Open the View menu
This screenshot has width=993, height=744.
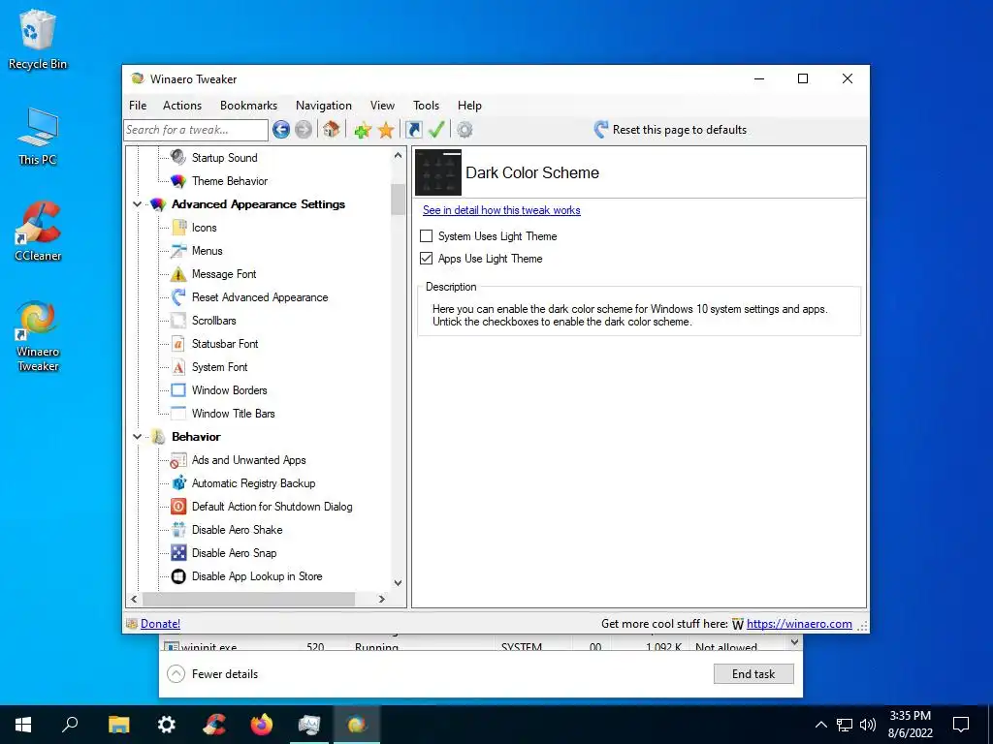point(382,105)
